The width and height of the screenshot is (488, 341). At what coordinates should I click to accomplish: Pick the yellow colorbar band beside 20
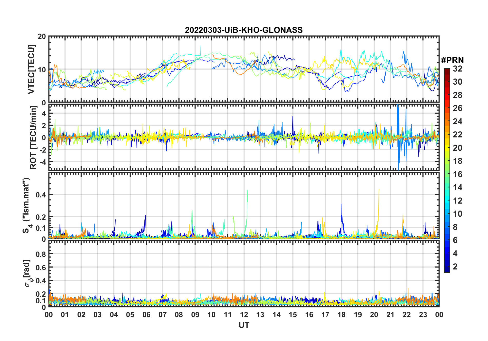pyautogui.click(x=447, y=148)
